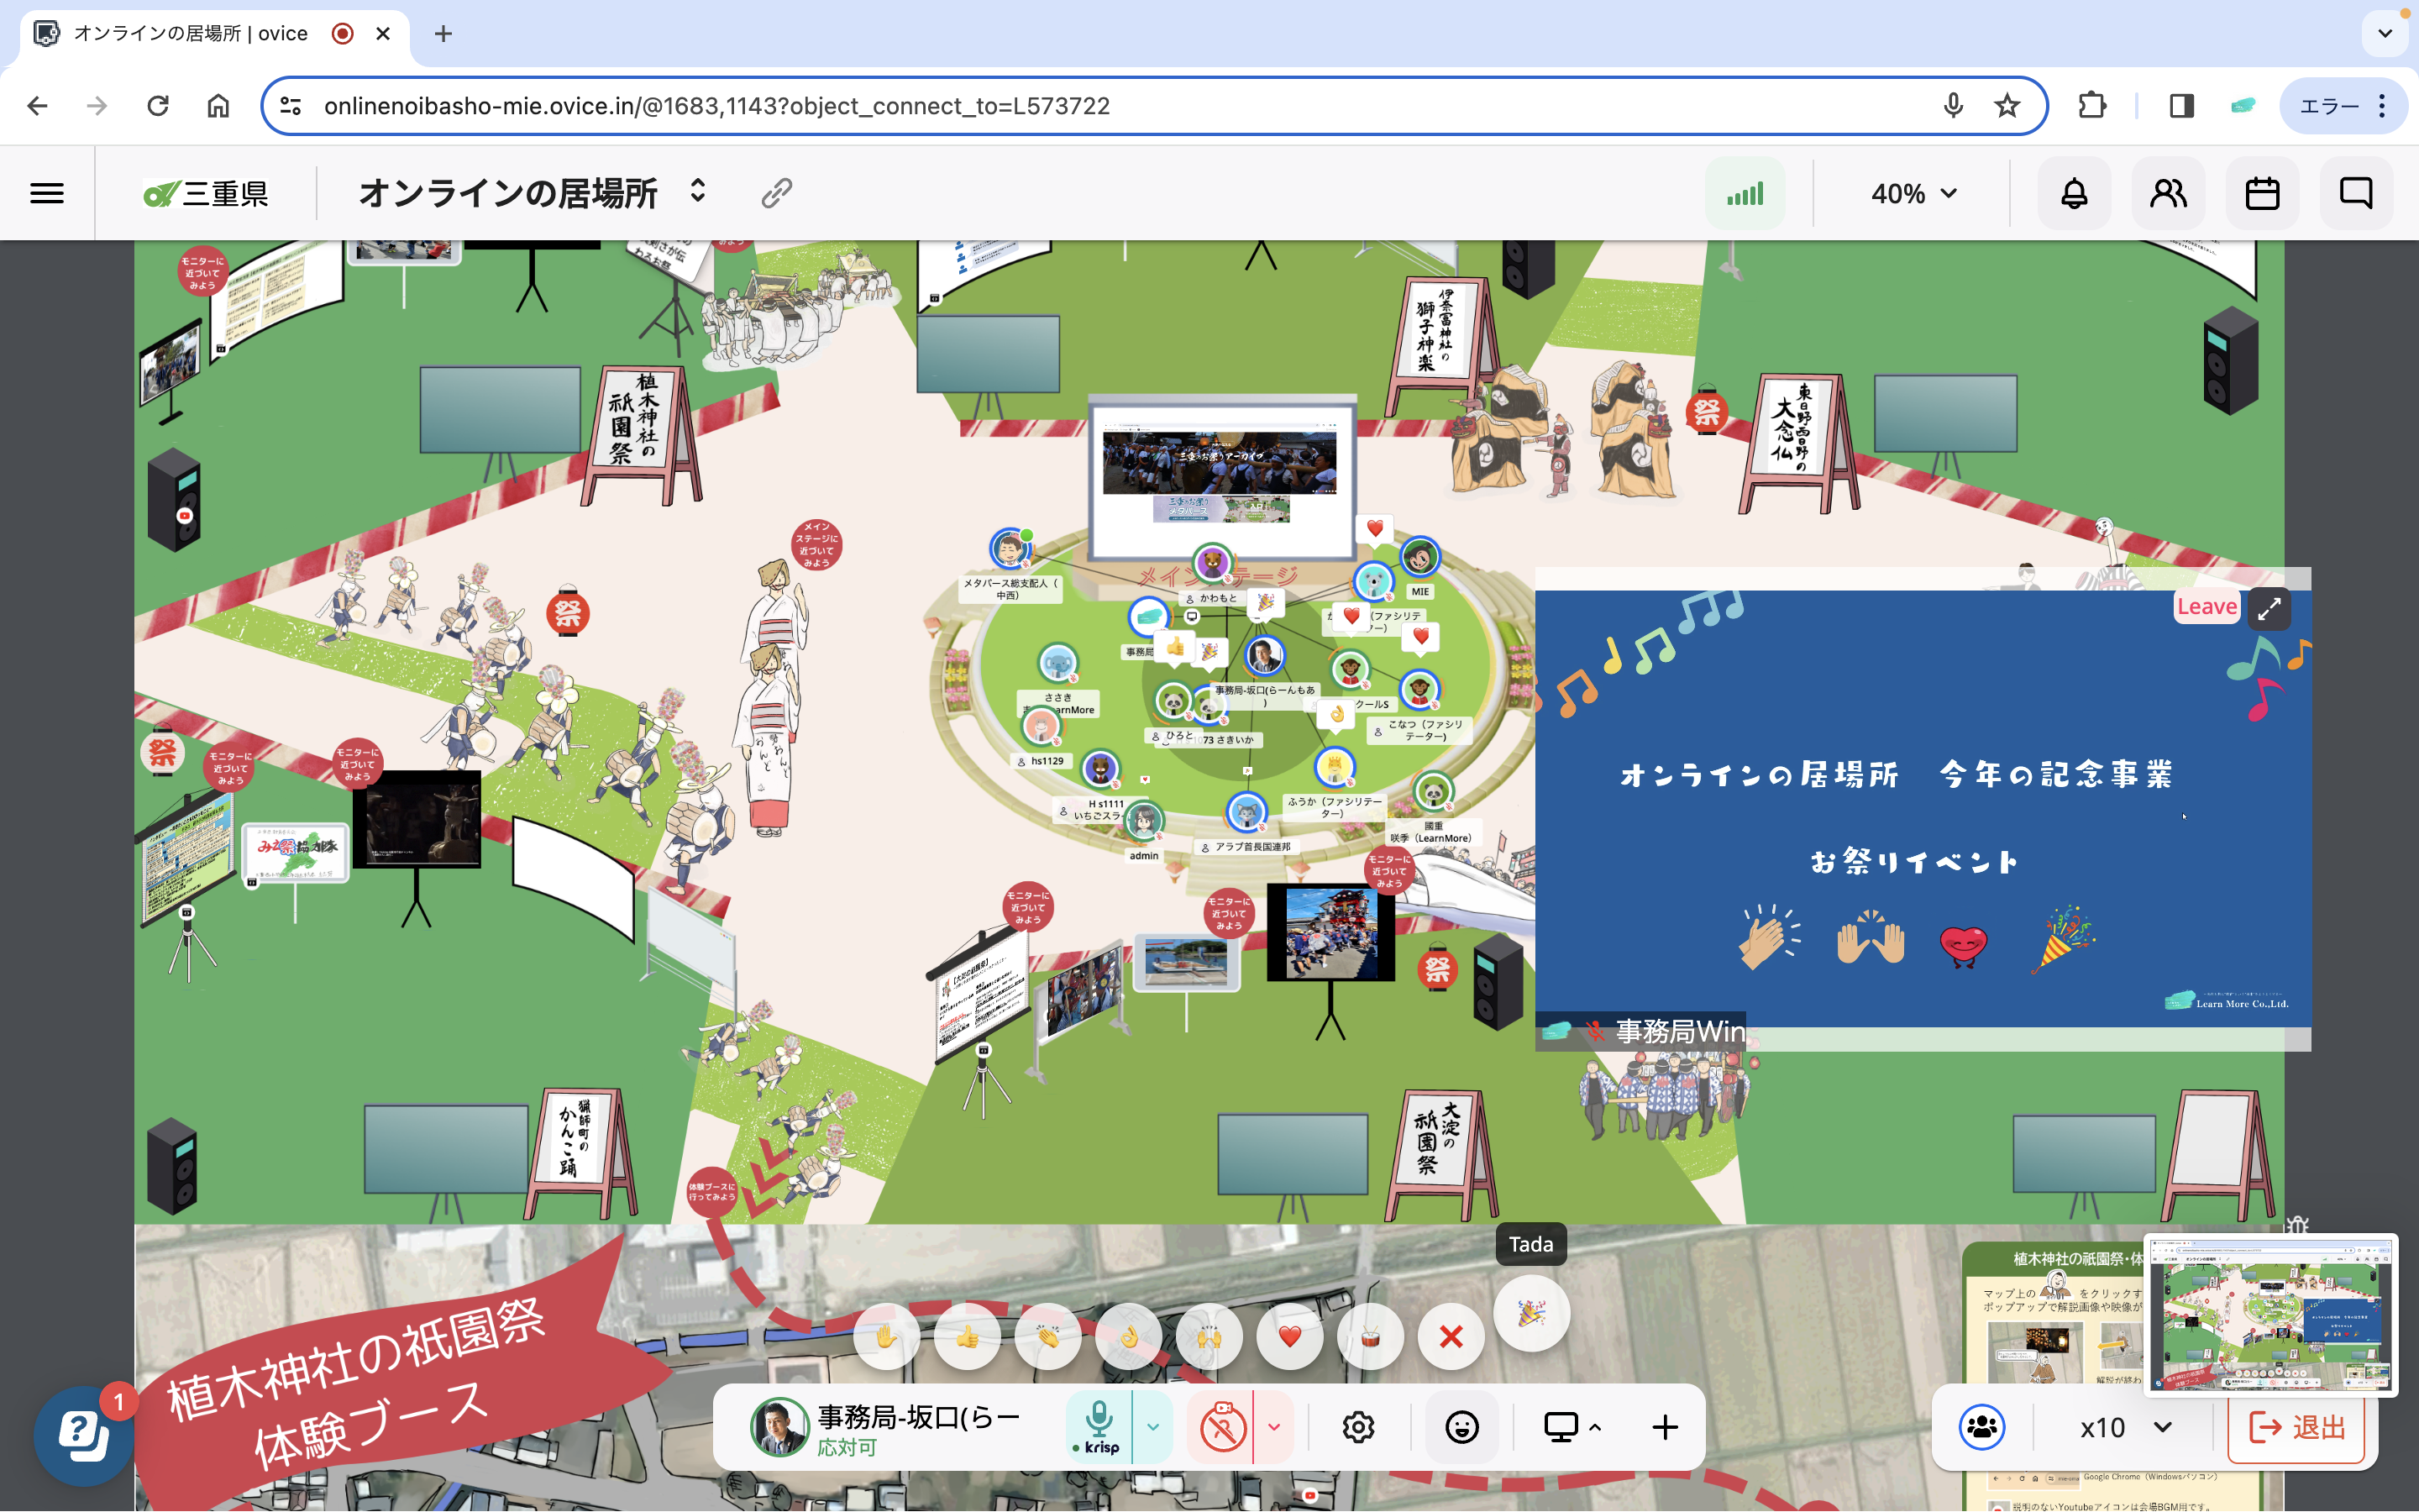Screen dimensions: 2419x1512
Task: Send the Tada party popper reaction
Action: coord(1530,1313)
